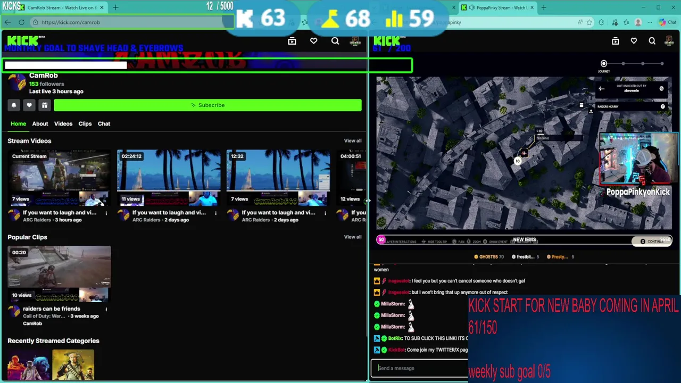Open following heart icon in CamRob window header
This screenshot has height=383, width=681.
tap(314, 41)
